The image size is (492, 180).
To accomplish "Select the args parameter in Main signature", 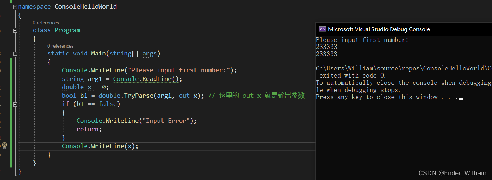I will [x=150, y=54].
